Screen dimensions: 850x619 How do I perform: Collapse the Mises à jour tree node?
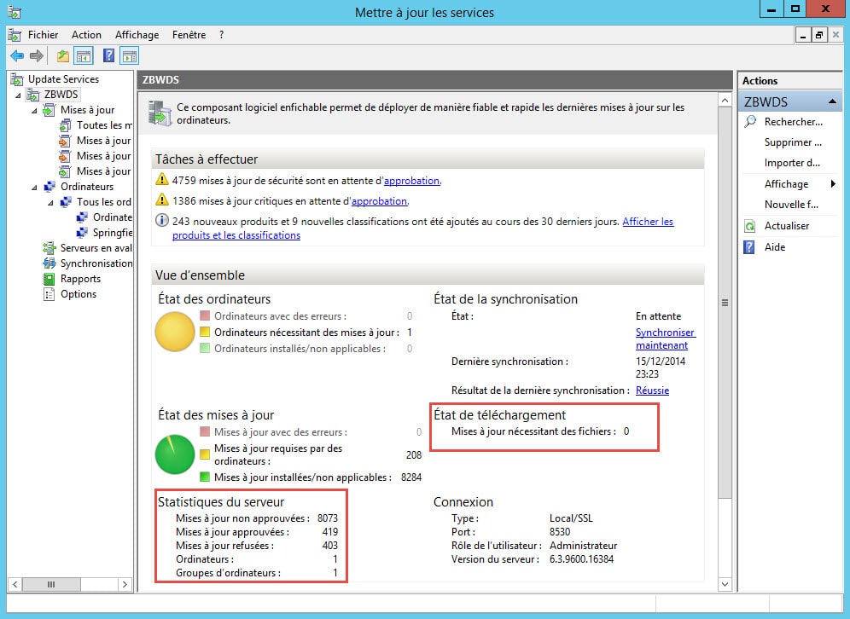coord(35,110)
